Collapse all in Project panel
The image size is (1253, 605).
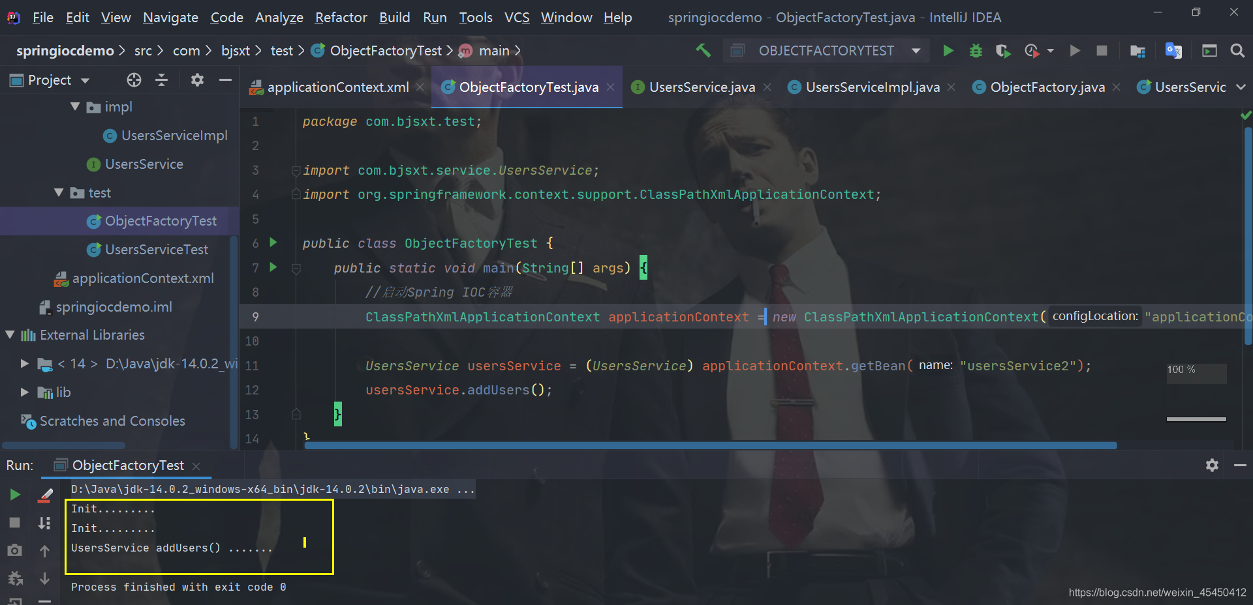tap(162, 80)
